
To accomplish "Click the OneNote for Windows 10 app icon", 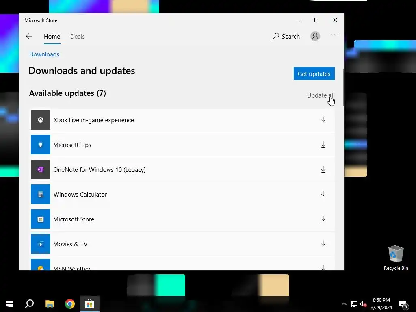I will point(41,169).
